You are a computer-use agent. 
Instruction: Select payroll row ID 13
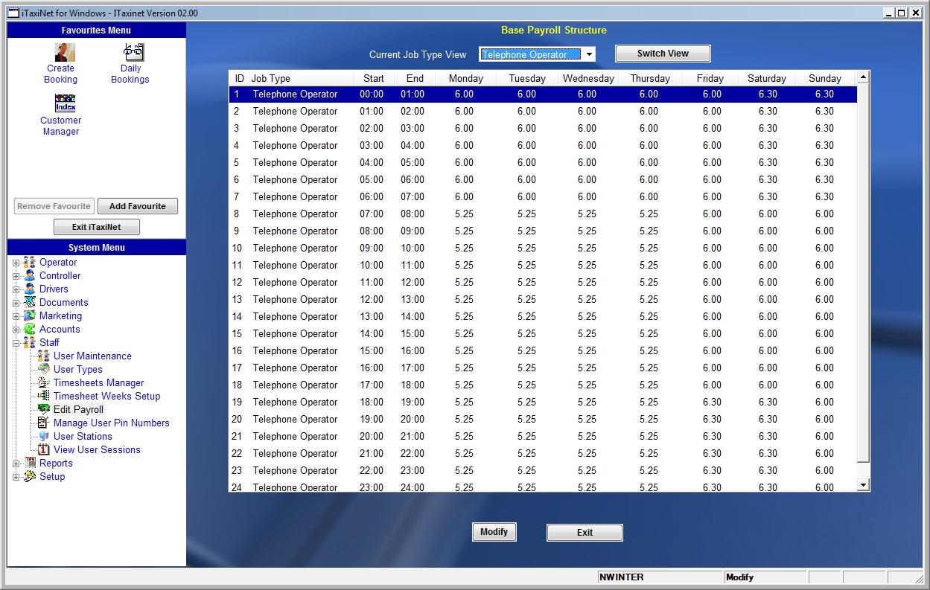click(543, 300)
